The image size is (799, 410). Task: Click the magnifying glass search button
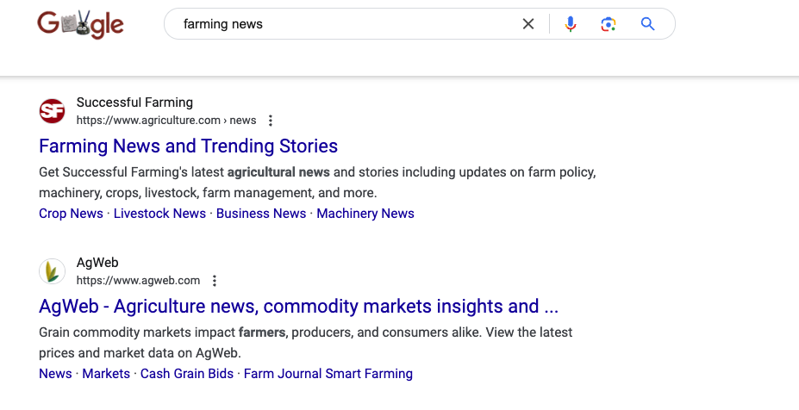pyautogui.click(x=648, y=24)
